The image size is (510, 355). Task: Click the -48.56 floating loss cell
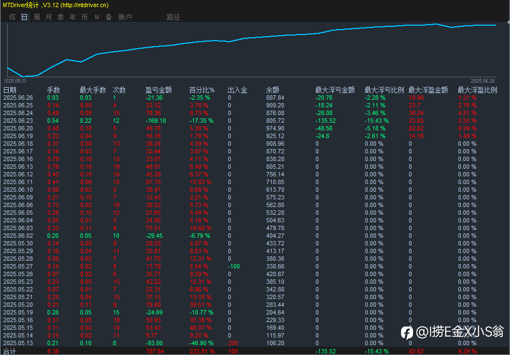coord(324,128)
